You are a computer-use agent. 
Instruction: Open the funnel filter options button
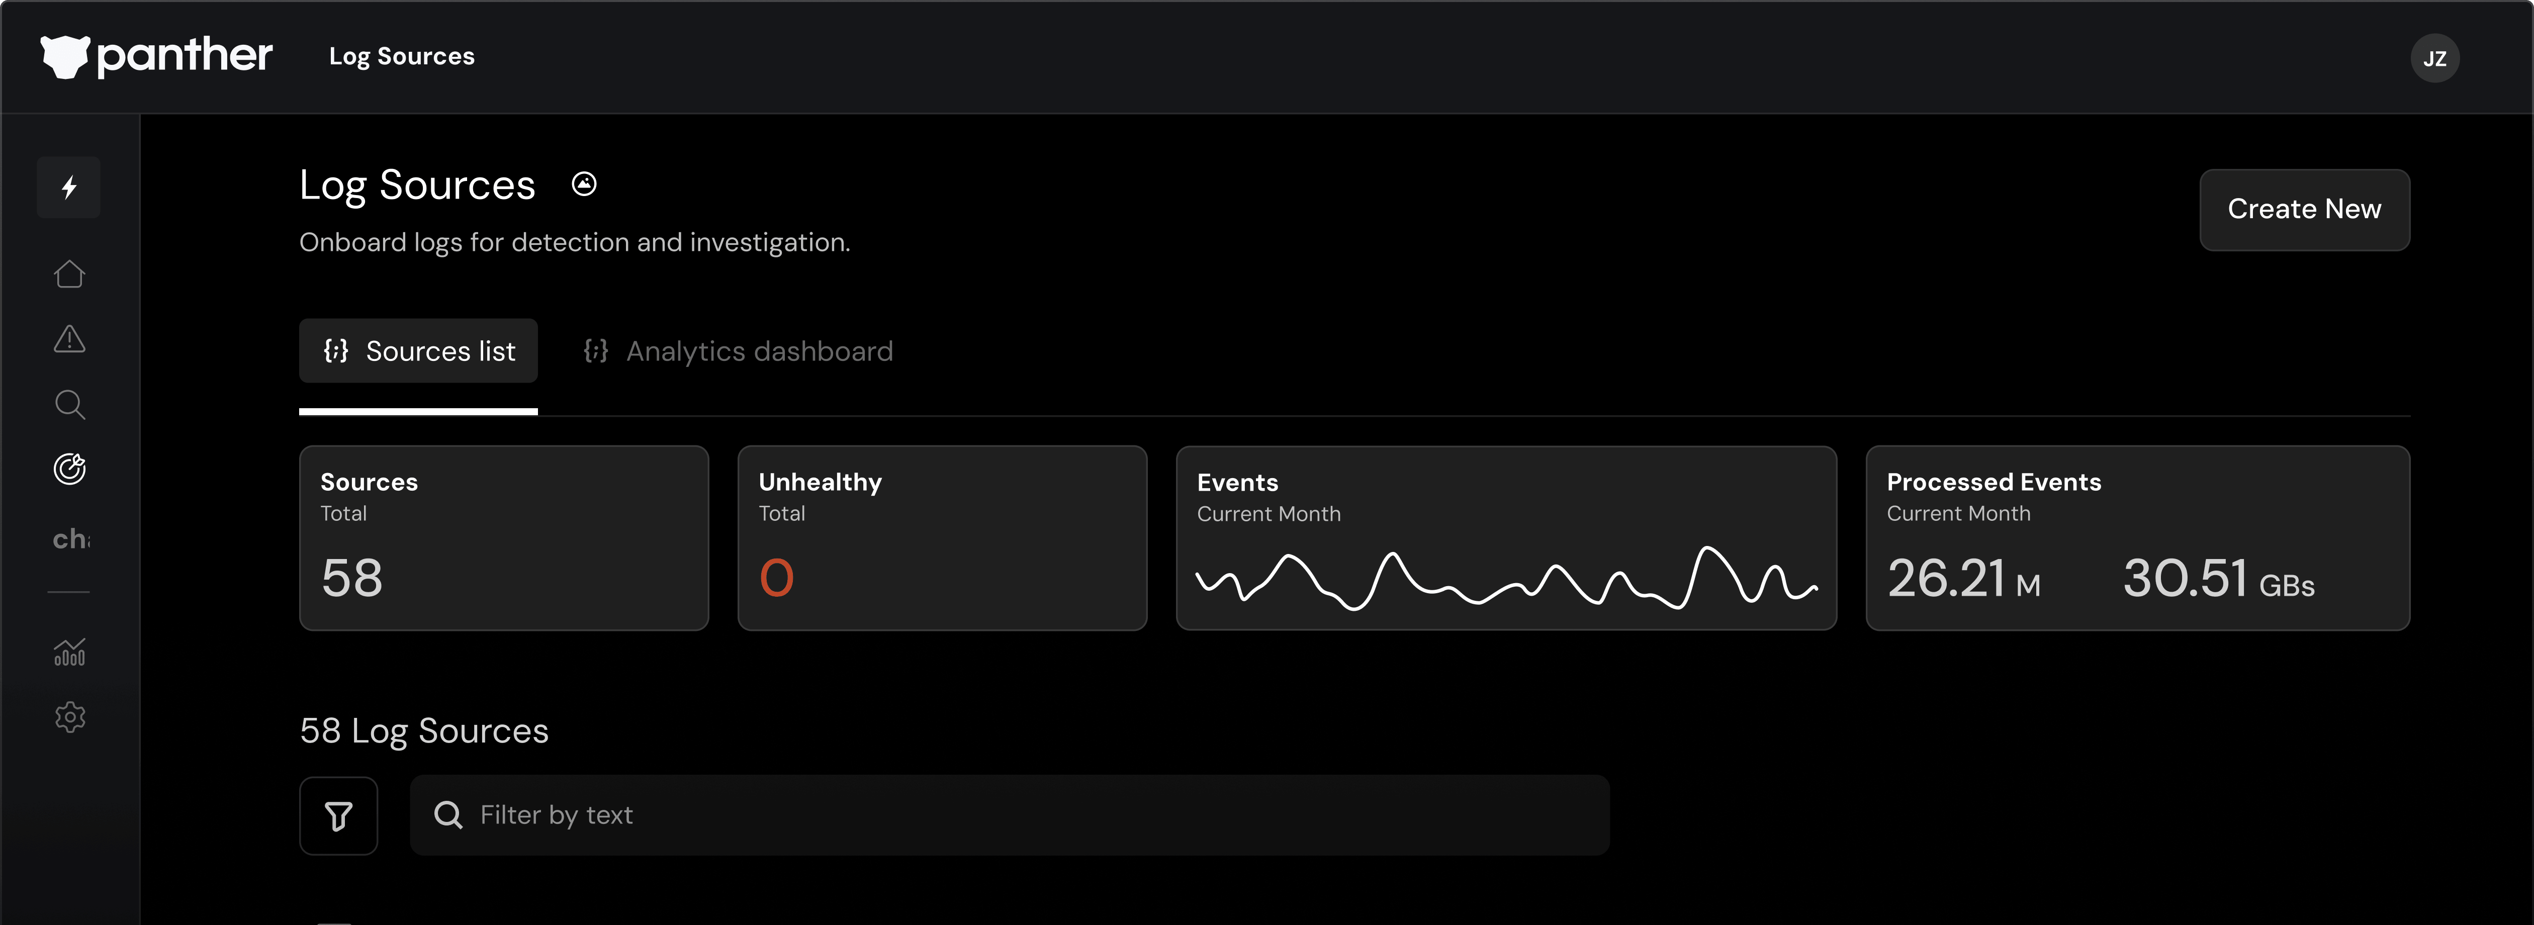[338, 816]
